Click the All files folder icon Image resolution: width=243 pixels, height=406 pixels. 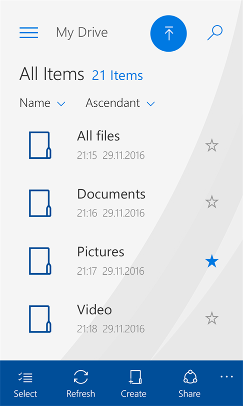[x=40, y=145]
